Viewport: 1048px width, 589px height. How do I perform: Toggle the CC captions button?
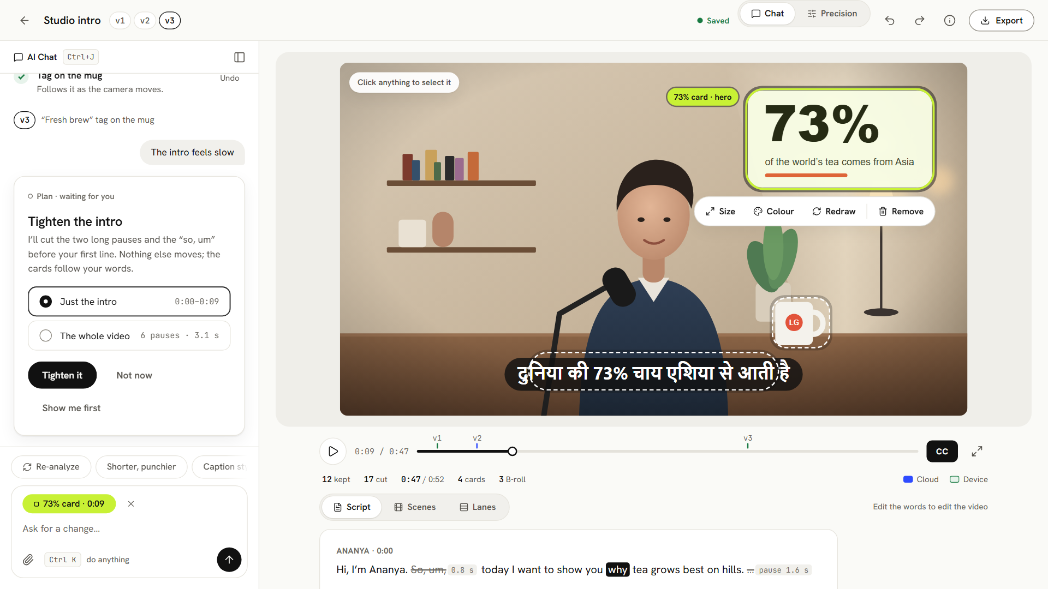[x=942, y=452]
